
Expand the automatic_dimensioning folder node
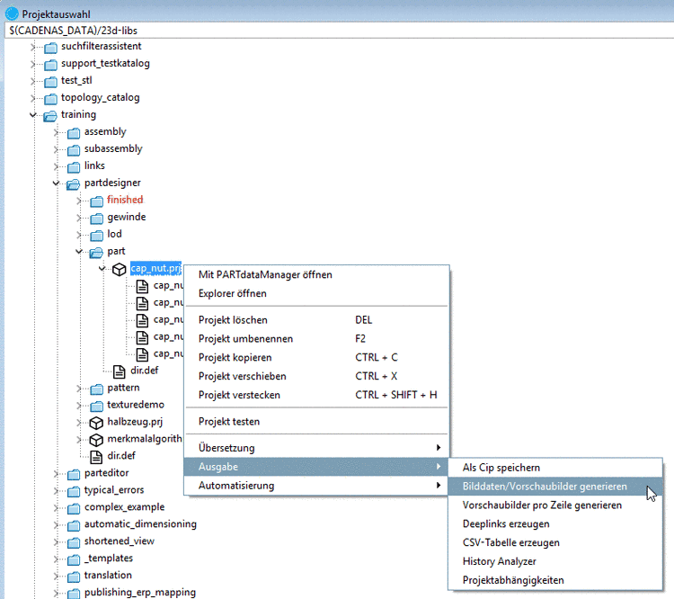pos(56,524)
